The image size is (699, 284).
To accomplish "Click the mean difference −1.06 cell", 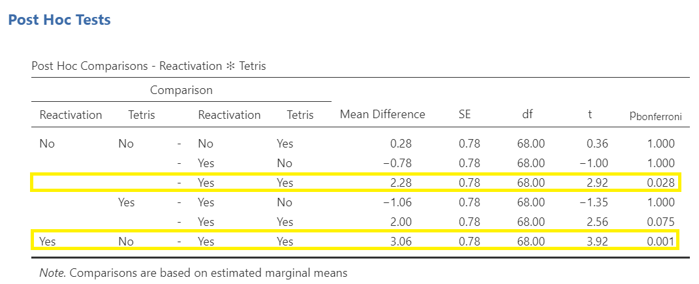I will pyautogui.click(x=397, y=202).
